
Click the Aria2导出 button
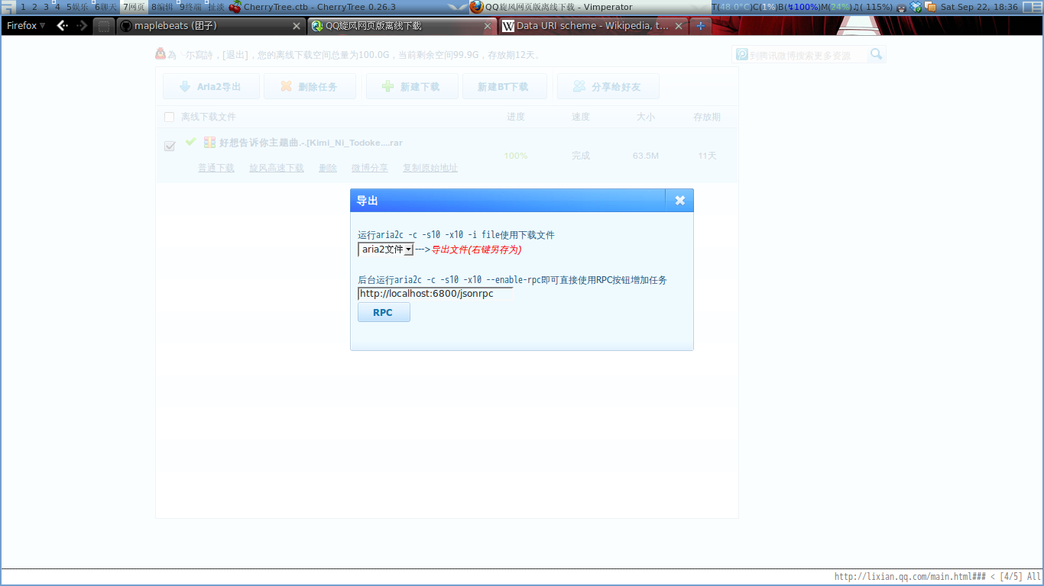coord(211,86)
